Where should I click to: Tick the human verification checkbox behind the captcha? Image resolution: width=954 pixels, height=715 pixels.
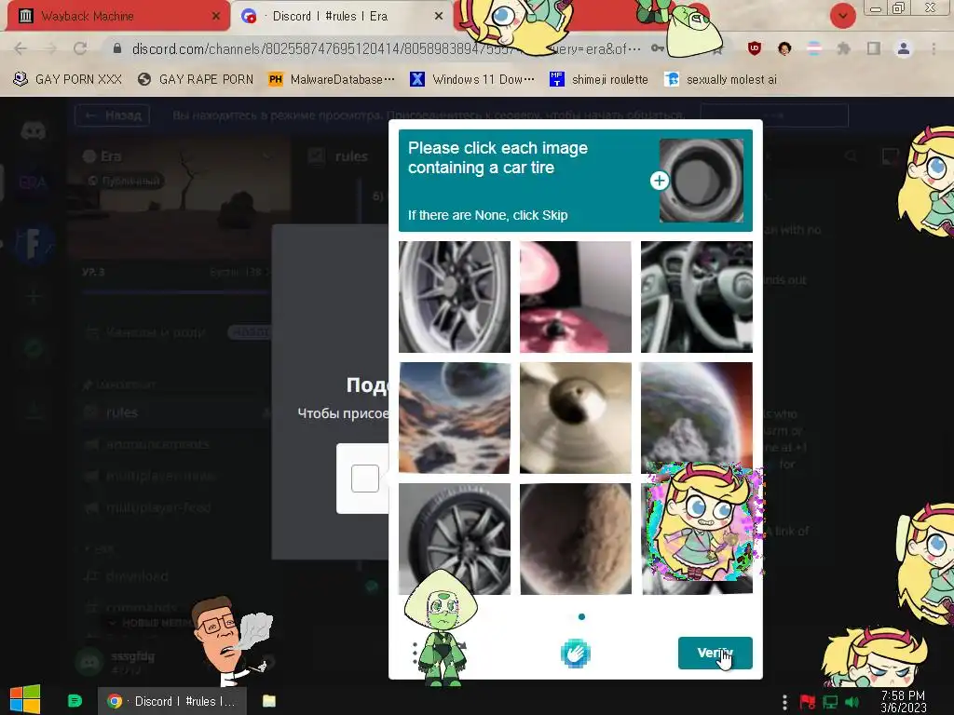point(365,479)
